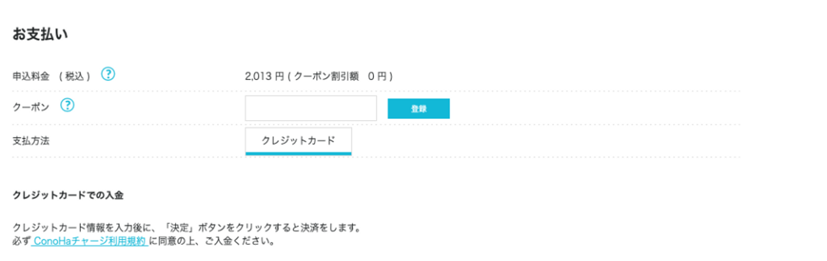Click the 申込料金 label text
The height and width of the screenshot is (261, 827).
pos(32,76)
